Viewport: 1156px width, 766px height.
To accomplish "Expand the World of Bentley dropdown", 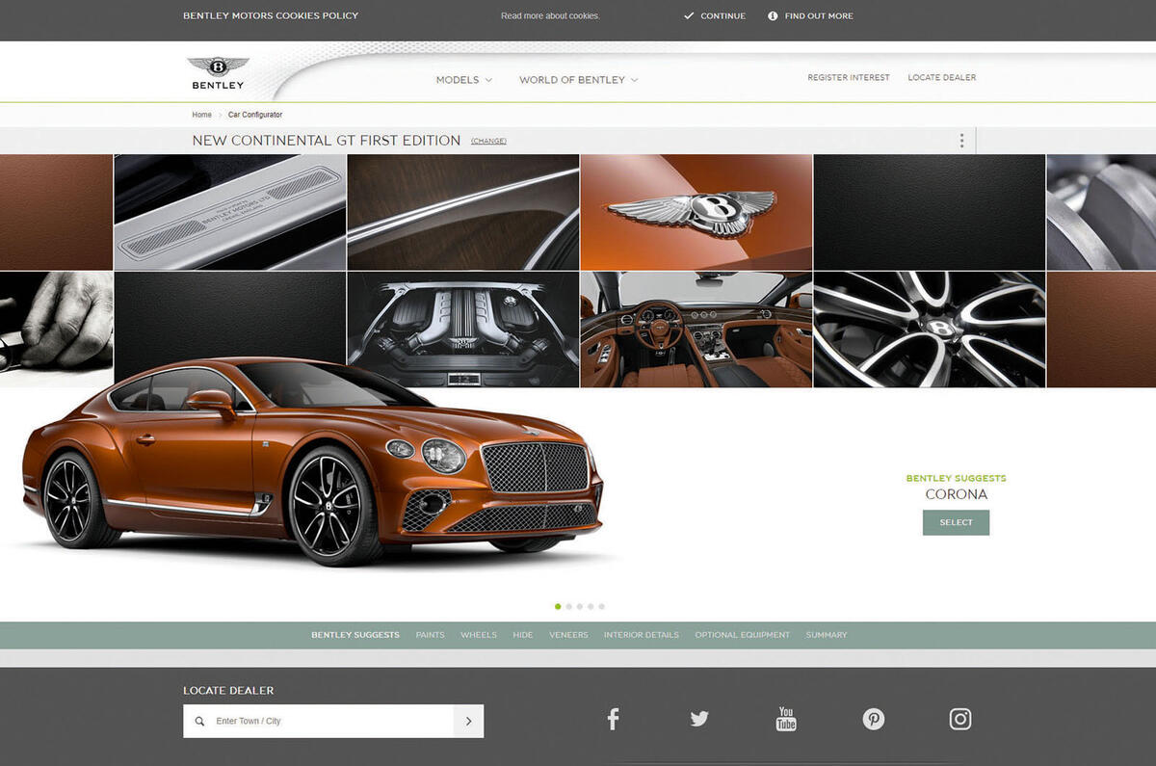I will pos(578,80).
